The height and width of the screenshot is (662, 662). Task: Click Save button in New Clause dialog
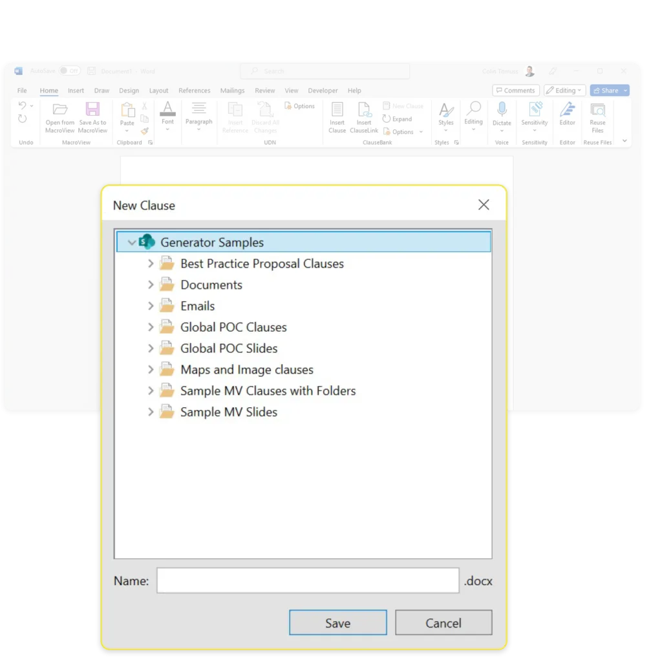click(337, 623)
